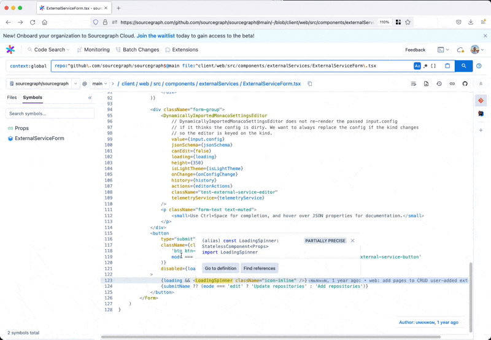Select Props symbol

(21, 128)
